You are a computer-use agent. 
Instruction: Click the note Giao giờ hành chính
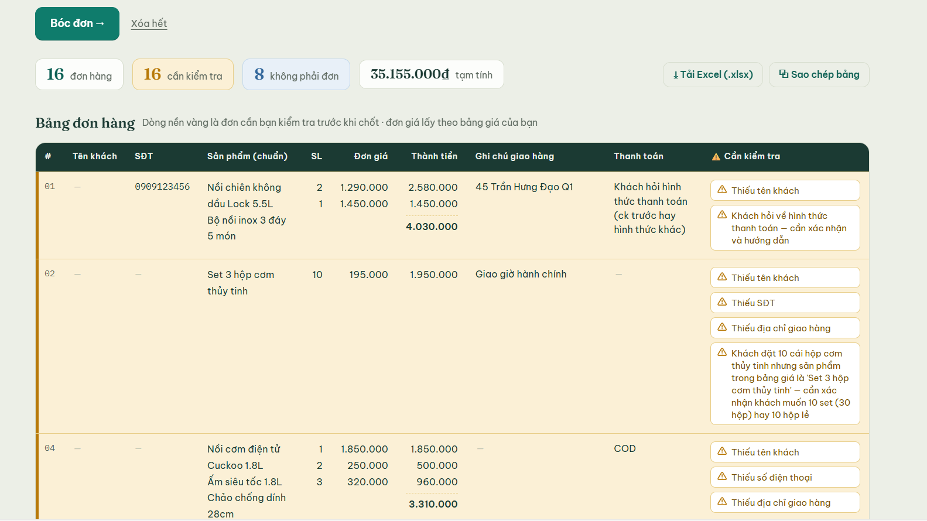521,274
